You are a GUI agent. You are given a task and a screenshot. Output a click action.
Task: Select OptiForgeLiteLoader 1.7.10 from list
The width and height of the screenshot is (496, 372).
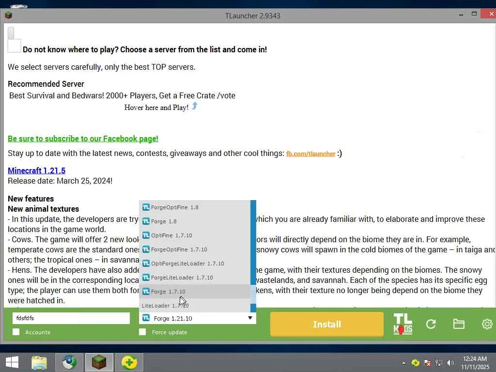coord(195,263)
